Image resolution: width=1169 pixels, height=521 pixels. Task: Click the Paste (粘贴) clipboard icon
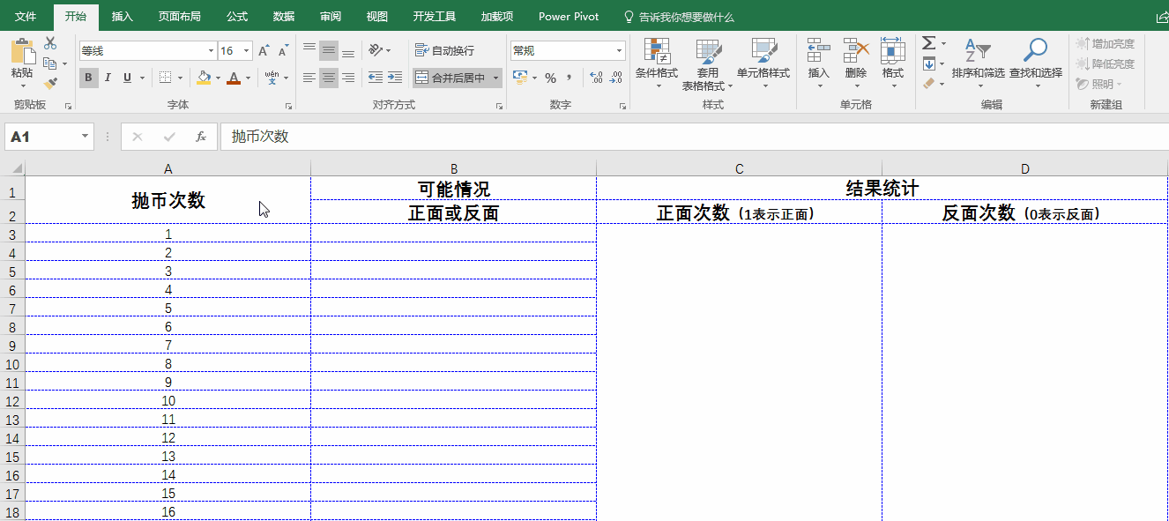coord(22,51)
